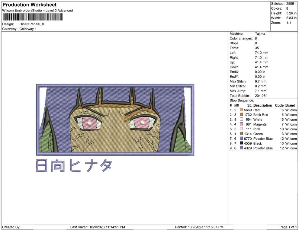Click the Red 5669 color swatch
Image resolution: width=299 pixels, height=230 pixels.
tap(241, 110)
